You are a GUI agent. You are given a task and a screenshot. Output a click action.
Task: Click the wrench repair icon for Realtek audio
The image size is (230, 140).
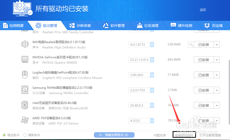coord(191,44)
